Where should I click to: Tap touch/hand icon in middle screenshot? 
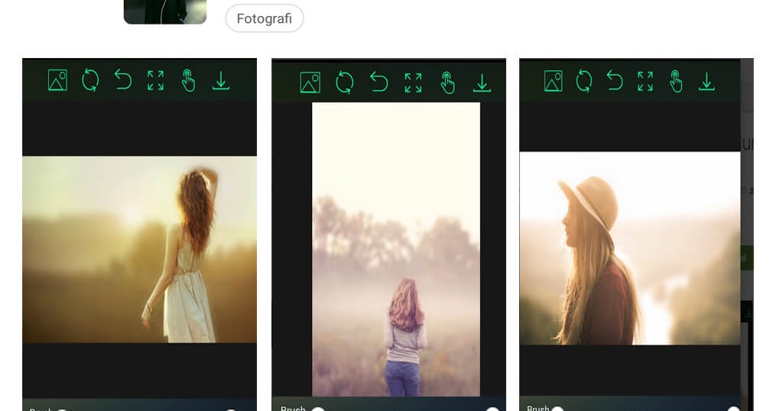(x=447, y=83)
